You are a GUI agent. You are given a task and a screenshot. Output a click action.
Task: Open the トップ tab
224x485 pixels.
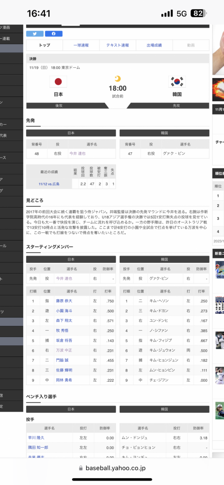pyautogui.click(x=45, y=45)
